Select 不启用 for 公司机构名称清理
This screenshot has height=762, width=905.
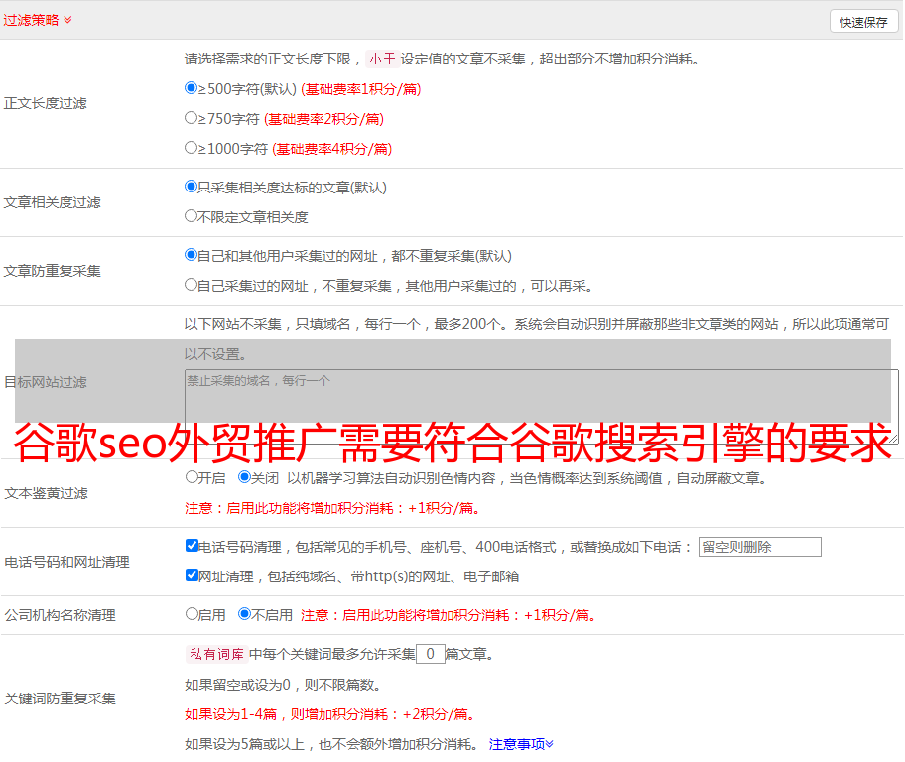point(245,614)
